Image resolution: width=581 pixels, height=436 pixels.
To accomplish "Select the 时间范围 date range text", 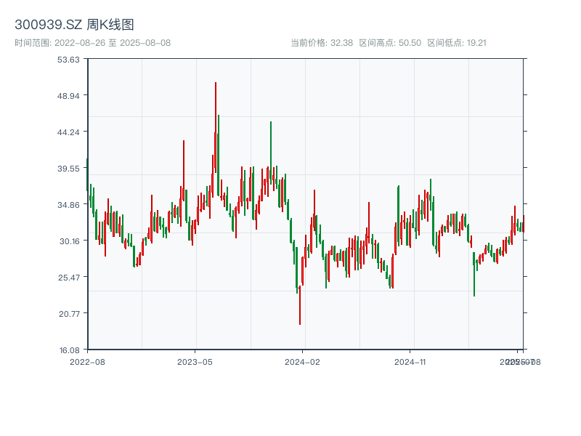I will (92, 43).
